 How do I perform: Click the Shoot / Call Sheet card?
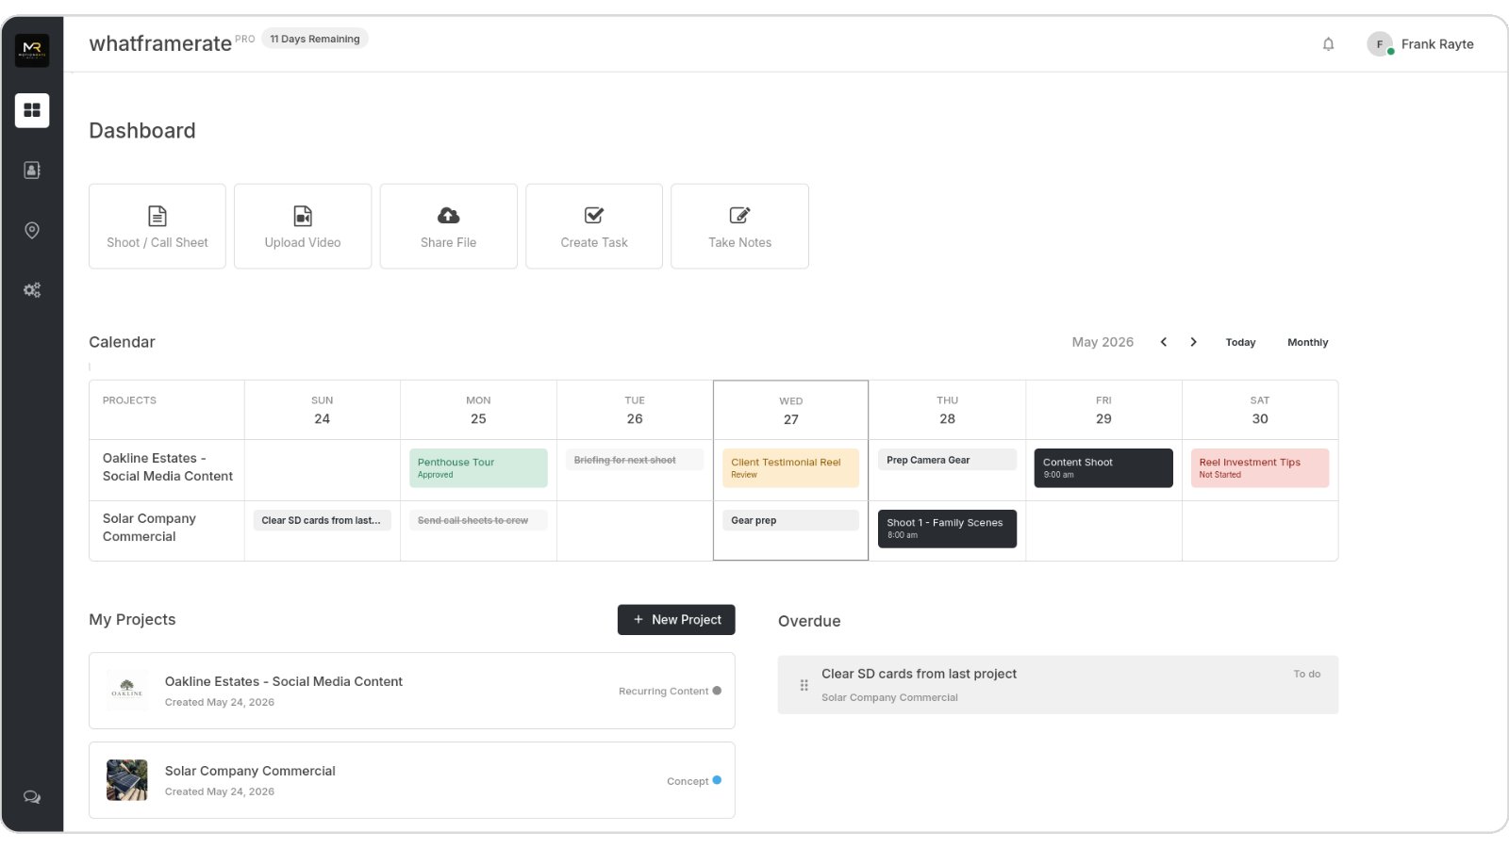[158, 226]
